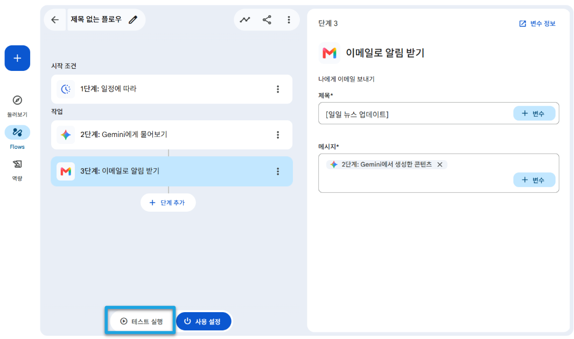Edit flow title with pencil icon
The height and width of the screenshot is (339, 574).
(x=133, y=20)
